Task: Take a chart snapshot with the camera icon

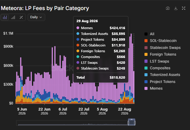Action: [168, 8]
